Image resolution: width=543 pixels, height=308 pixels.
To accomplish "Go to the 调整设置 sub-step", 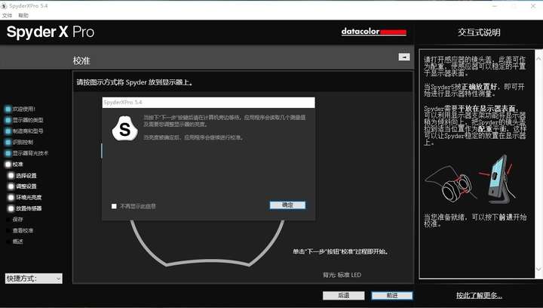I will coord(22,186).
